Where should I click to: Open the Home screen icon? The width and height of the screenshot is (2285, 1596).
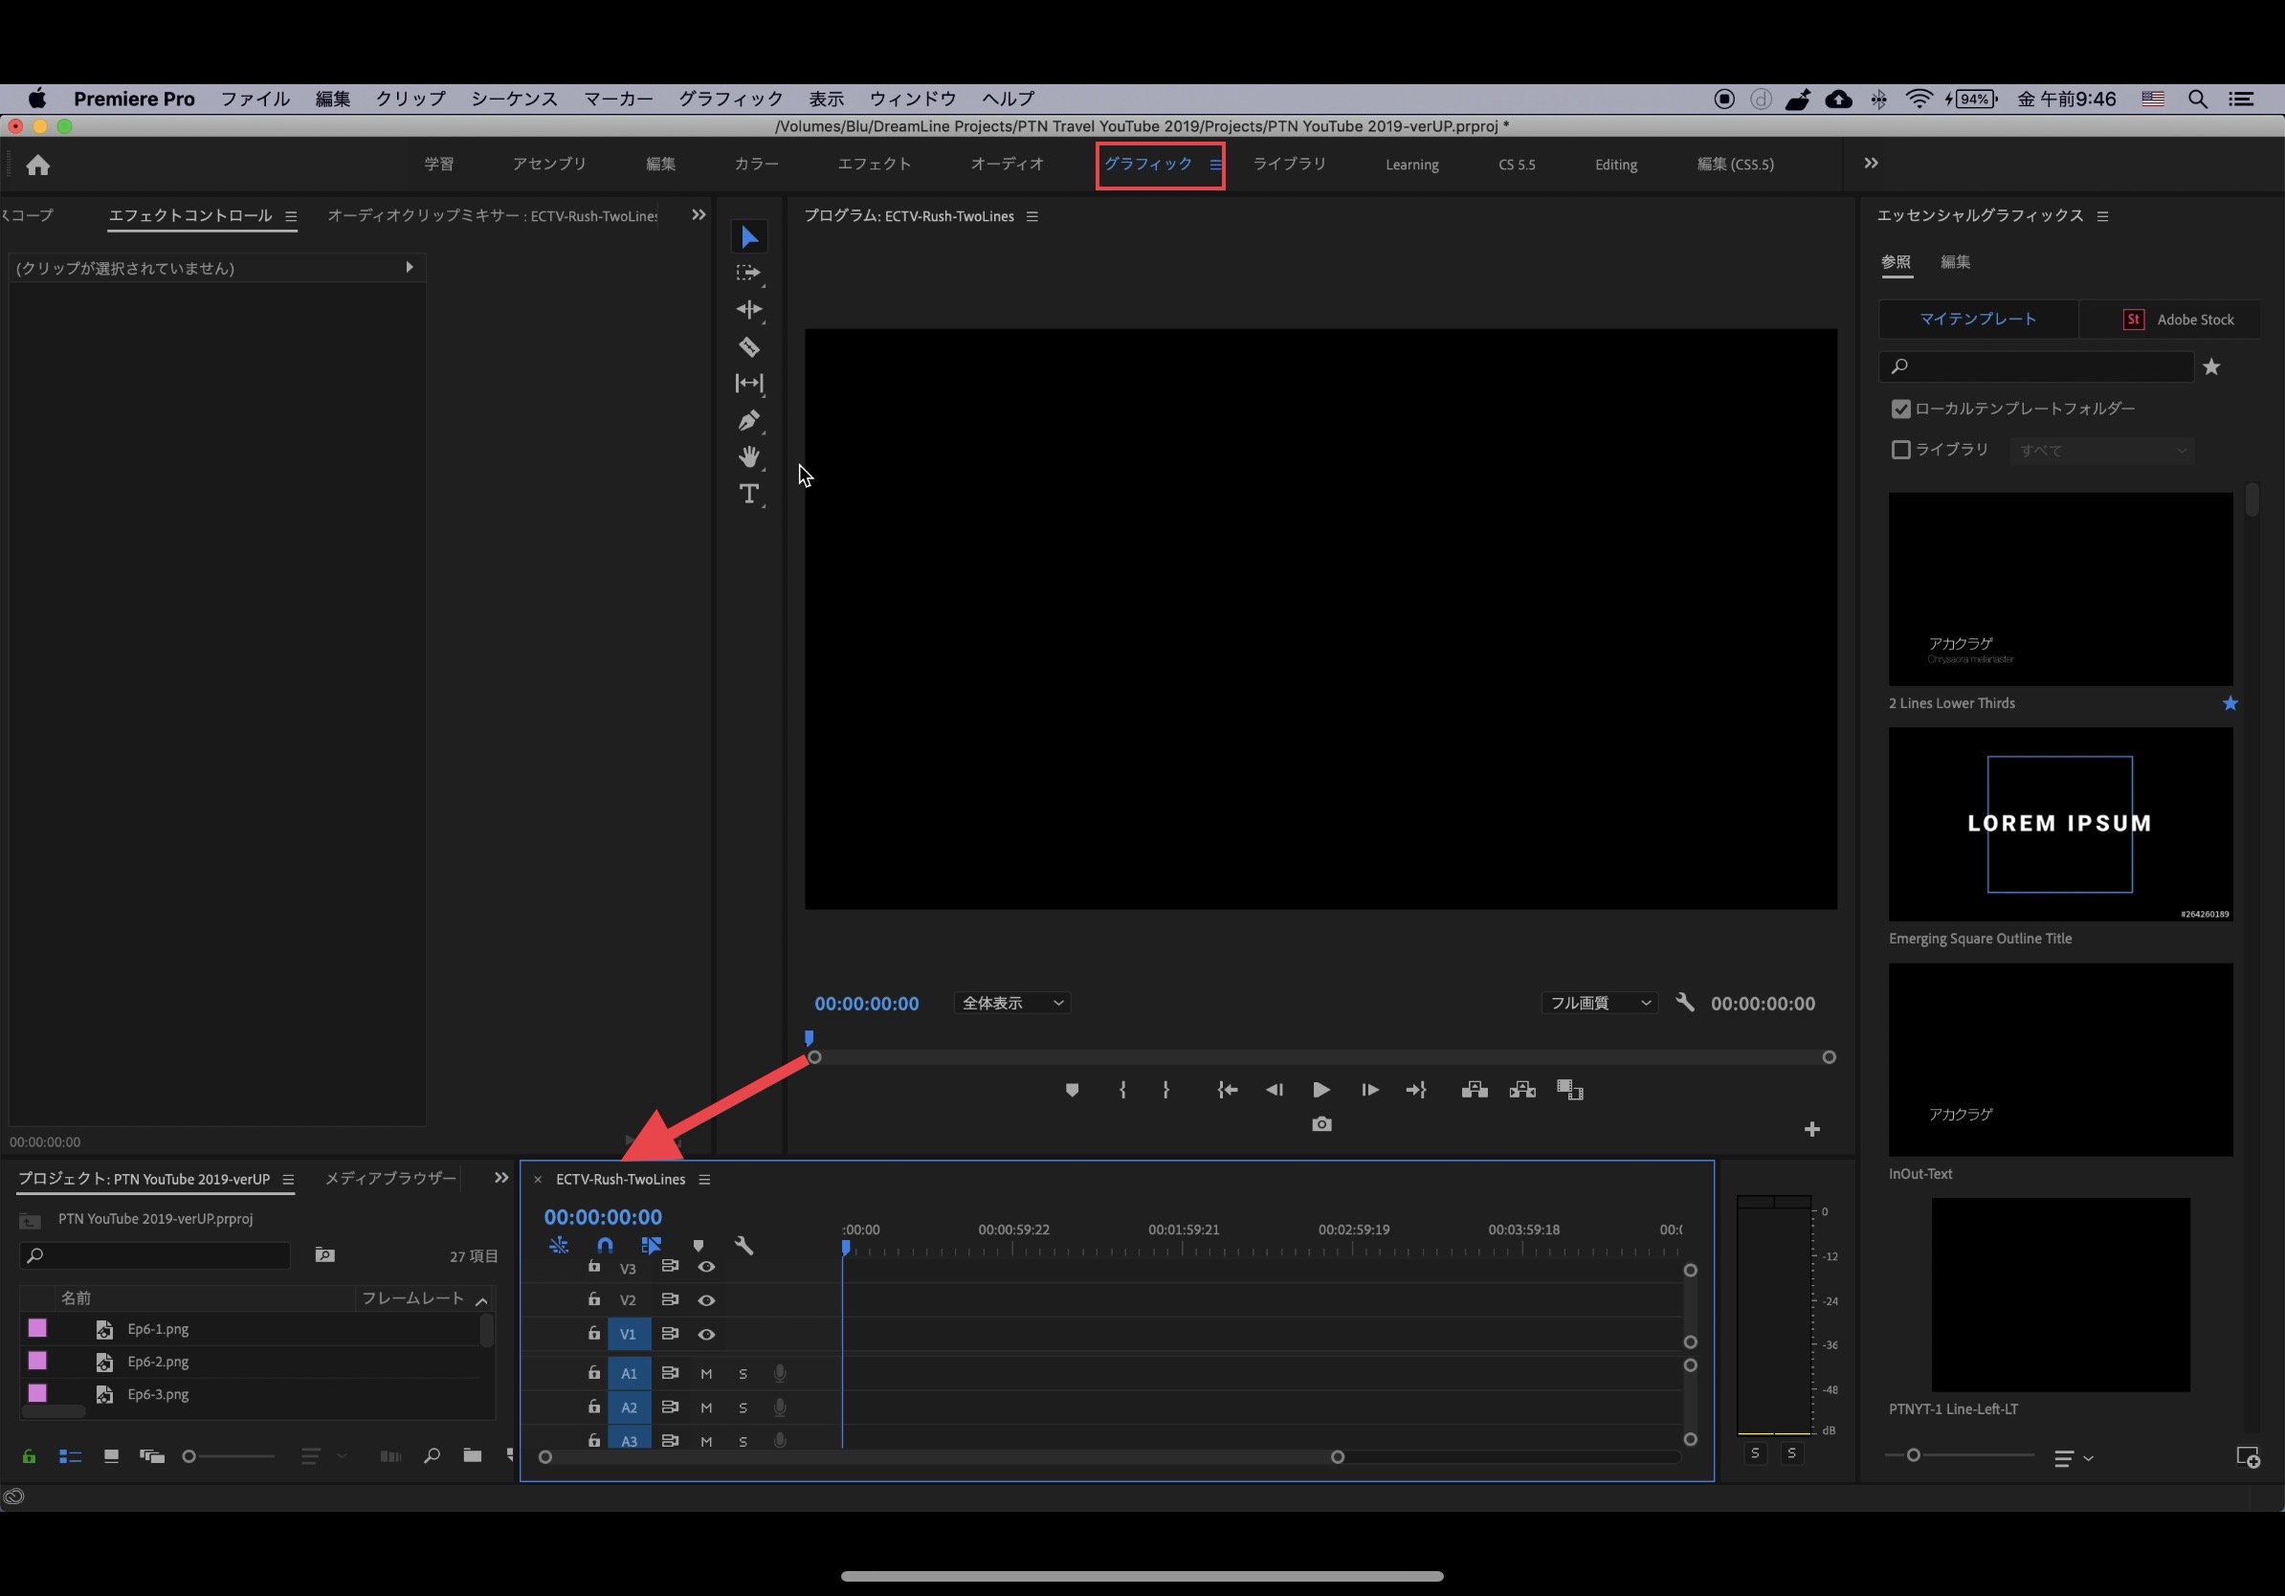tap(38, 166)
